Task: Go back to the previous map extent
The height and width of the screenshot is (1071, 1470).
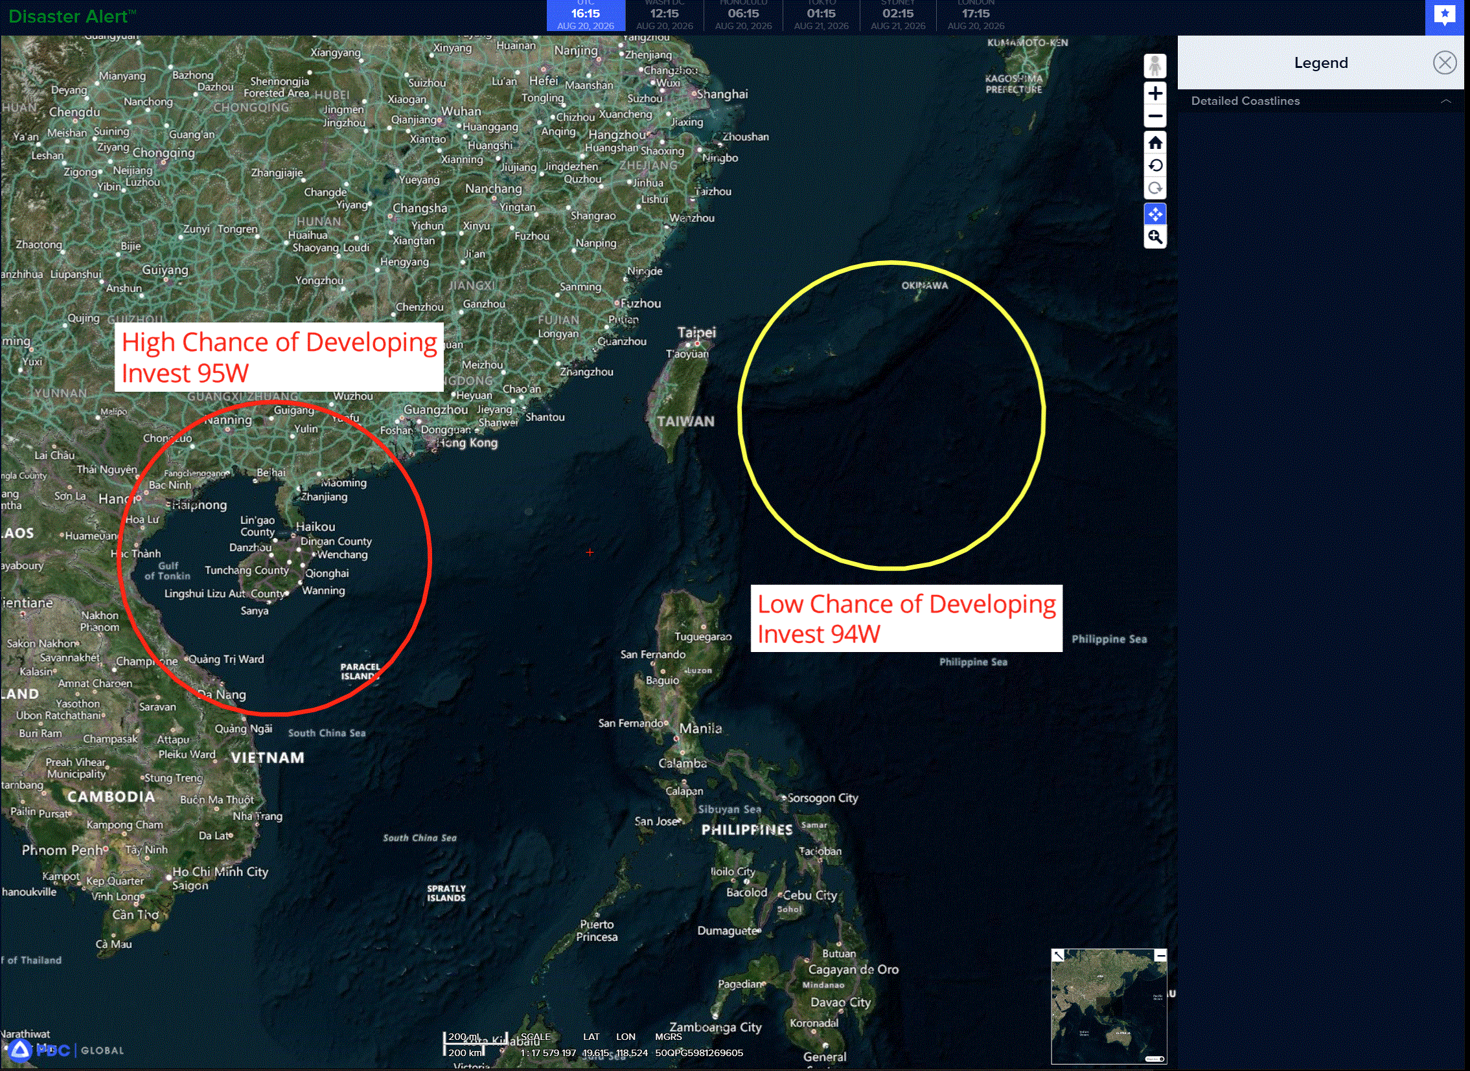Action: pyautogui.click(x=1154, y=165)
